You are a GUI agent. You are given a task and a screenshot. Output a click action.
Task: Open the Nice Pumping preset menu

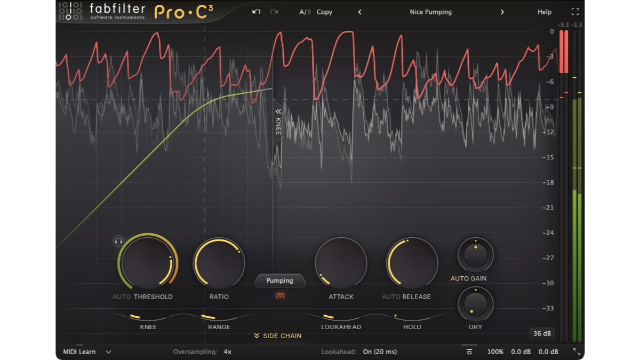click(x=430, y=12)
